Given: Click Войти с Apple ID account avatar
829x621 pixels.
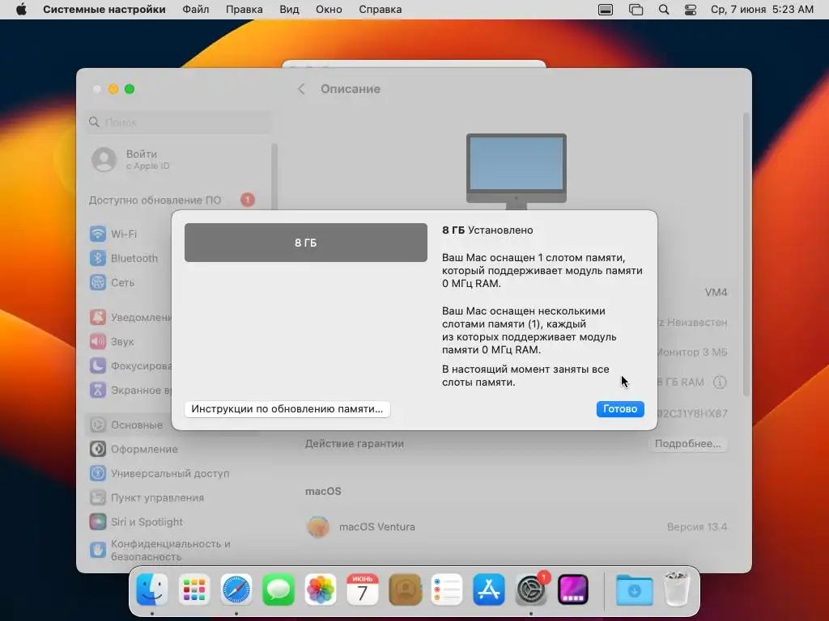Looking at the screenshot, I should (x=104, y=159).
